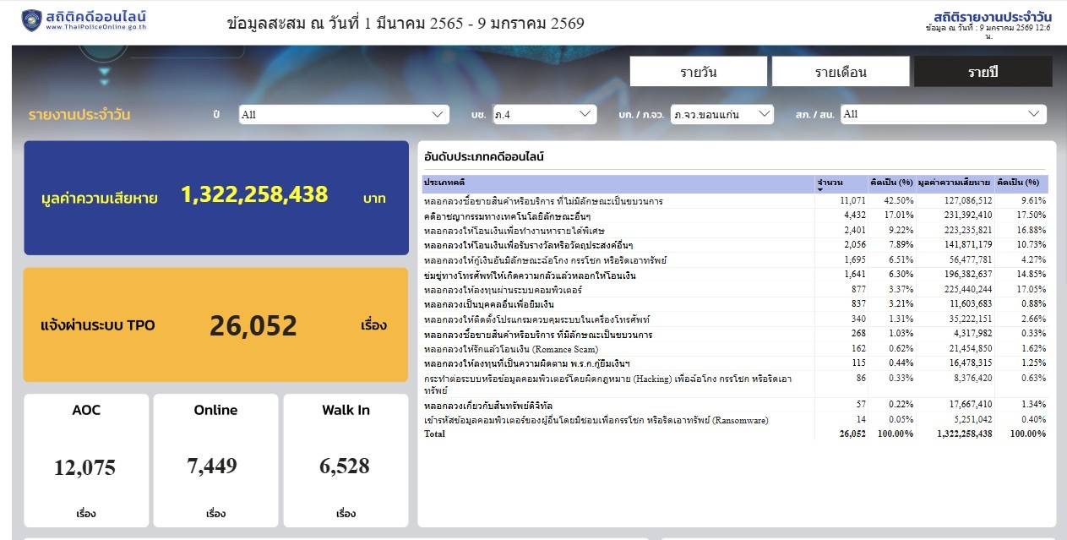Click the Online 7,449 card

[x=215, y=461]
